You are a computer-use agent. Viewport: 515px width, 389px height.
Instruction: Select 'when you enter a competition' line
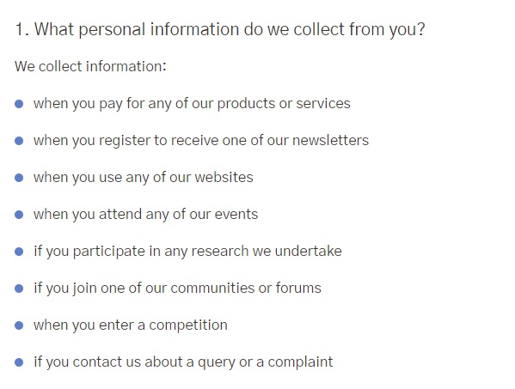[x=131, y=325]
